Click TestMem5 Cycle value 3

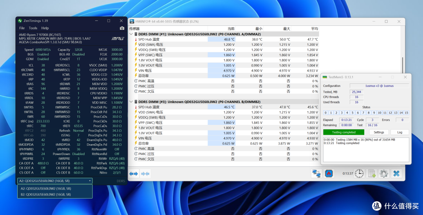point(372,120)
